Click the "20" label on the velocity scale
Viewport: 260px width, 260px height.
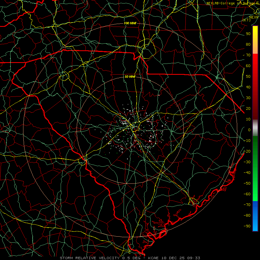coord(248,109)
